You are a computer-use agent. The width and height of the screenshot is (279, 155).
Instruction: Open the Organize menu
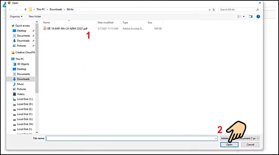coord(16,16)
